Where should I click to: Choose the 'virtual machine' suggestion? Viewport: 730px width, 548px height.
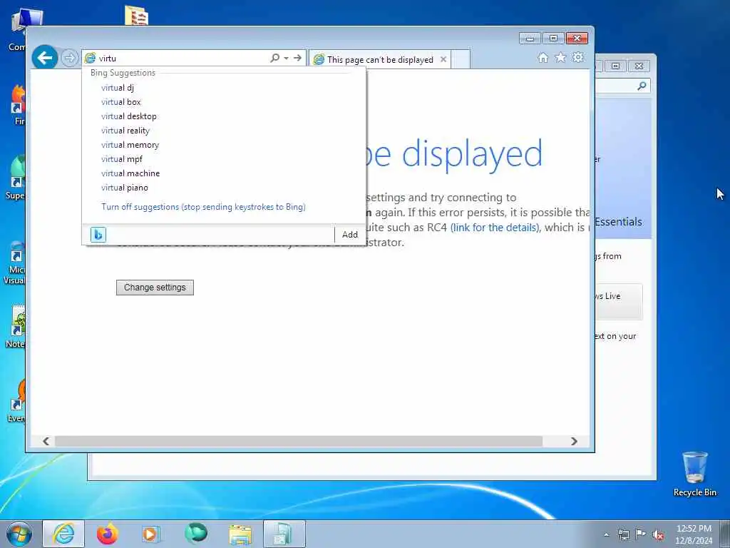click(224, 173)
